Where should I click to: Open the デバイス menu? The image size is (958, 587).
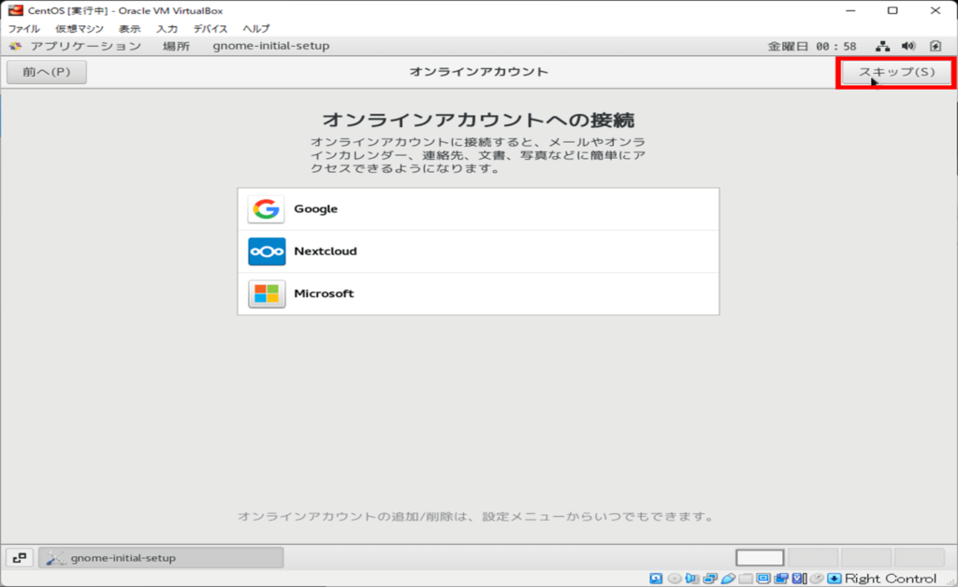[x=210, y=29]
